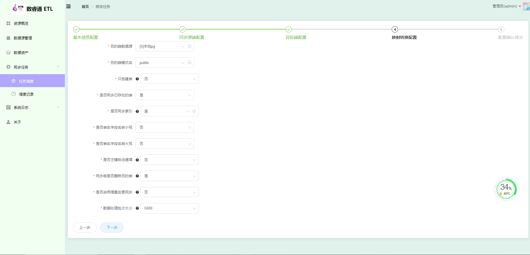Click the 34% floating performance widget

[506, 189]
